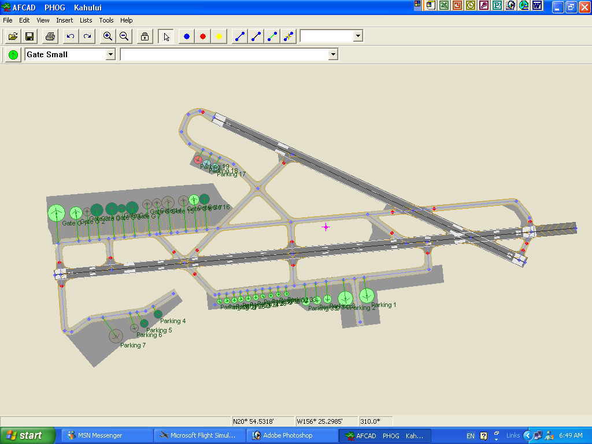Zoom in with the magnifier plus icon
Screen dimensions: 592x444
click(108, 36)
